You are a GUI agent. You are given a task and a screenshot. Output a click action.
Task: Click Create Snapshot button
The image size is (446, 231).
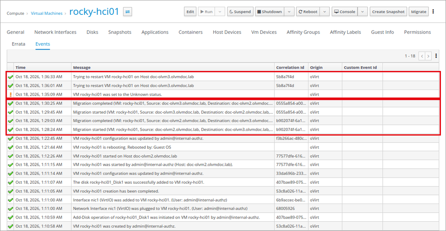click(388, 12)
